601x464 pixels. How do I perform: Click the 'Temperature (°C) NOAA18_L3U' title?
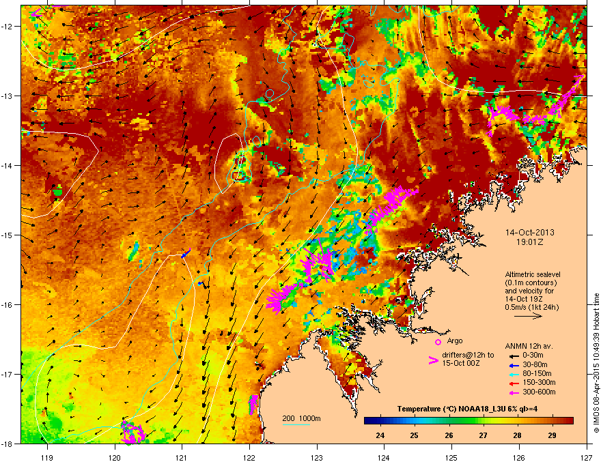446,409
